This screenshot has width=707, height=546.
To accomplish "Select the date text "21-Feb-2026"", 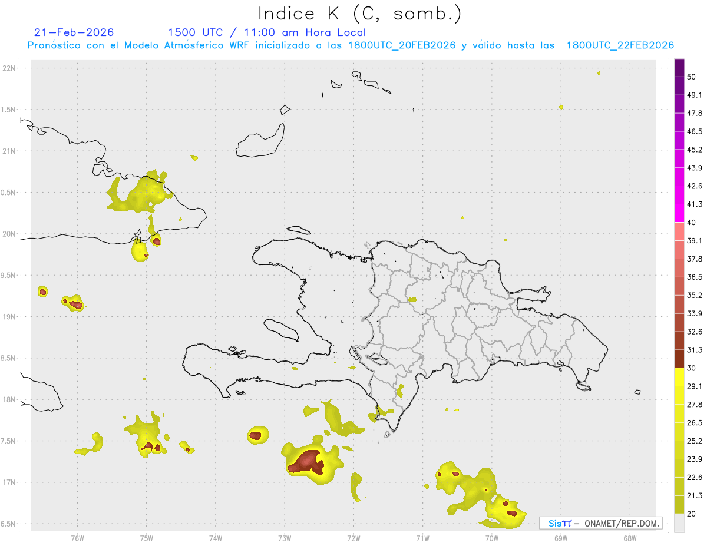I will 74,32.
